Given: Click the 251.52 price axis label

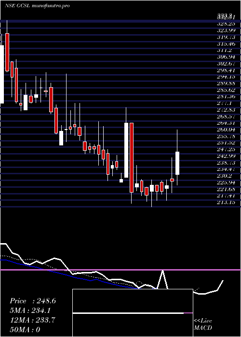Looking at the screenshot, I should click(x=226, y=143).
